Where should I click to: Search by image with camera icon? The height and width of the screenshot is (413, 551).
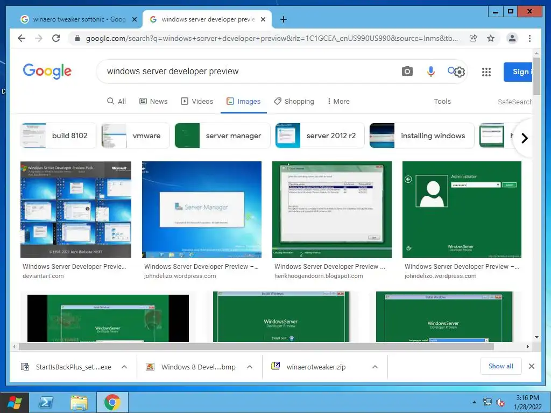pyautogui.click(x=407, y=72)
